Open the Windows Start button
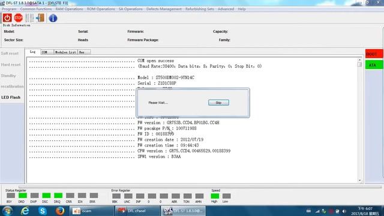Screen dimensions: 384x216 point(8,211)
